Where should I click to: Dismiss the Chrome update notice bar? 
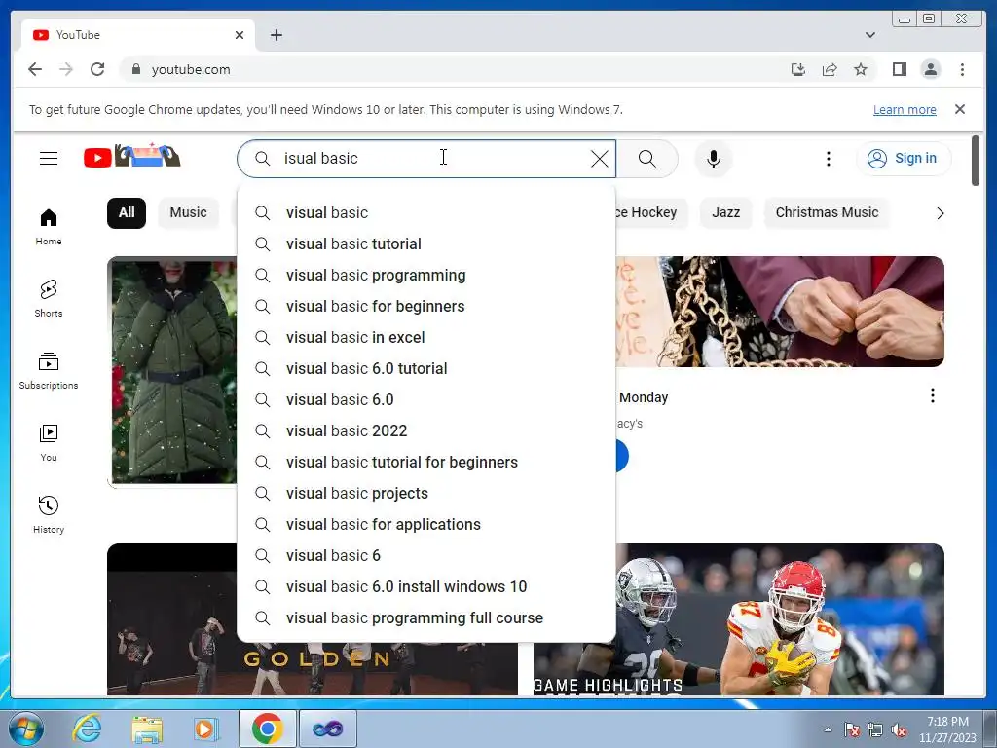point(959,109)
